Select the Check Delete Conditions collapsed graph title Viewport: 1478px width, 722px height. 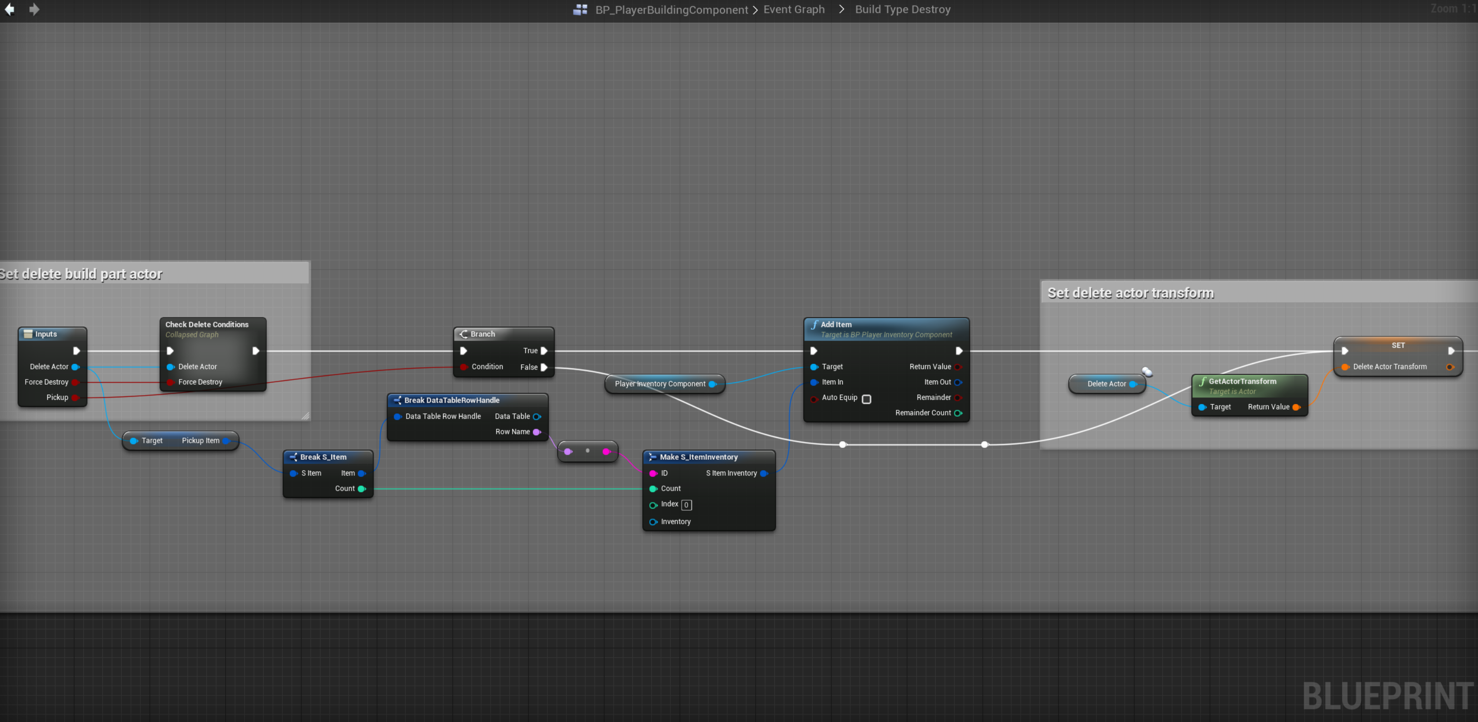point(206,325)
